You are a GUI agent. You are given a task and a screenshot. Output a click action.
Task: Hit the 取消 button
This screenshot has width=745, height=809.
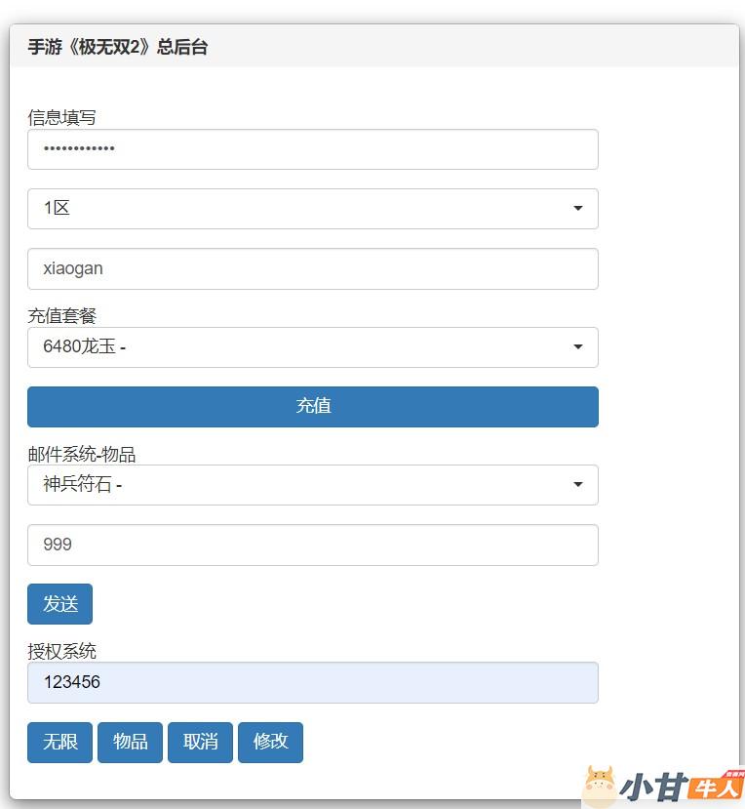(200, 743)
